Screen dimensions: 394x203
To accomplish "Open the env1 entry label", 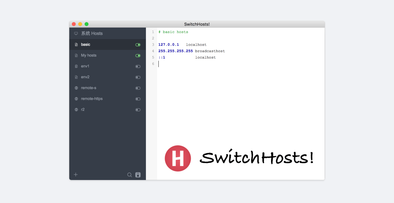I will [85, 66].
